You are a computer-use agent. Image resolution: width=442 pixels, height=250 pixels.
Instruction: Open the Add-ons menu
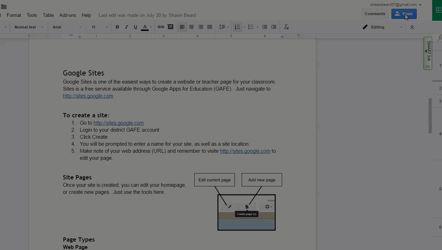[67, 15]
